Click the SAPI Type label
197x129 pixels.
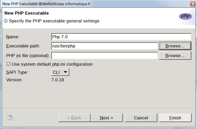(x=17, y=72)
